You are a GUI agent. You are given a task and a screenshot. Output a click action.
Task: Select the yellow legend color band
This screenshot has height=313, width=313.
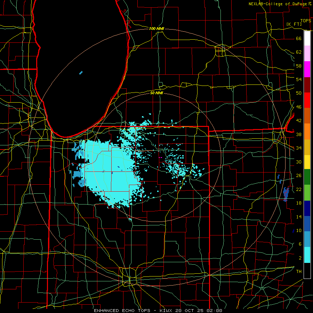point(307,162)
